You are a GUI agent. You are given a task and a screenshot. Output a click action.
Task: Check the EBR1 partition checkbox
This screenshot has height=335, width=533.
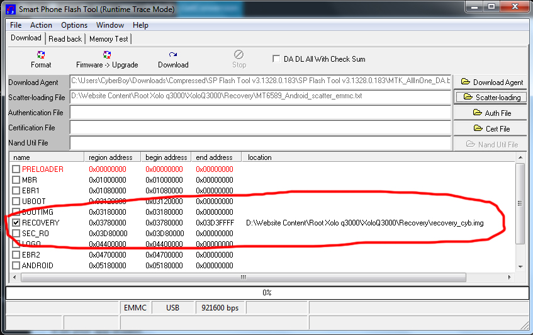point(16,190)
